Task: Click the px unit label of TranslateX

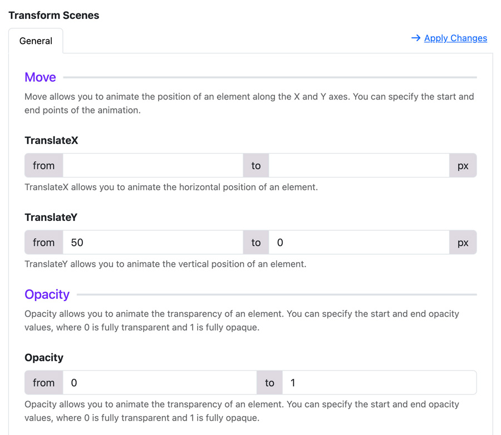Action: (x=463, y=165)
